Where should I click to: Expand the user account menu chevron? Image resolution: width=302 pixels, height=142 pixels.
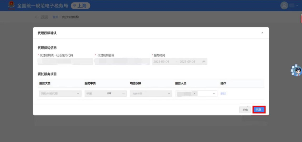point(297,6)
